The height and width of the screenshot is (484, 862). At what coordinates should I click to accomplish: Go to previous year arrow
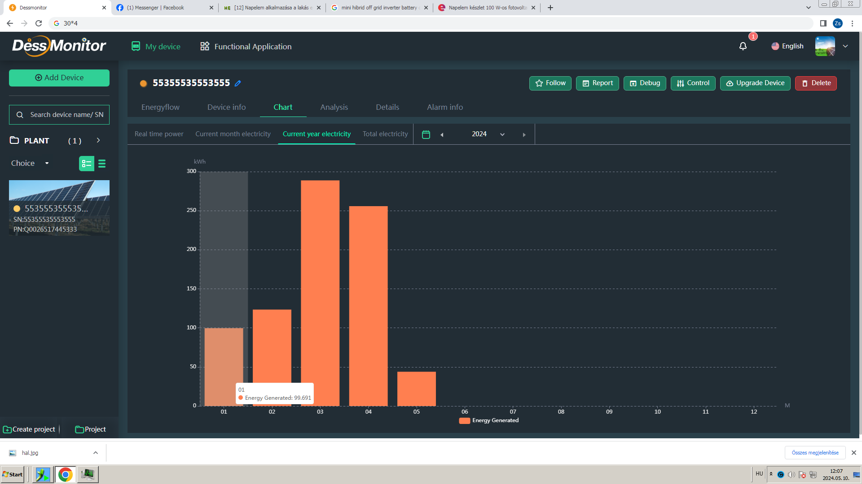tap(442, 134)
